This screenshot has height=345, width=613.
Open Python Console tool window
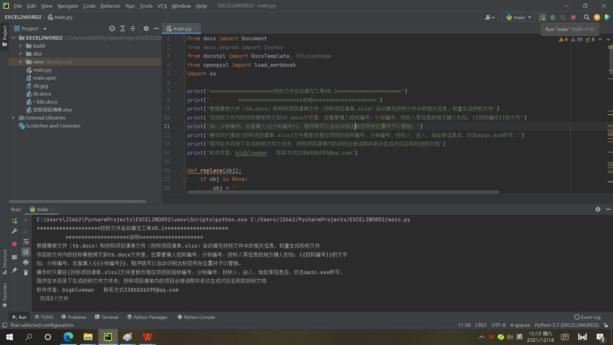(196, 317)
